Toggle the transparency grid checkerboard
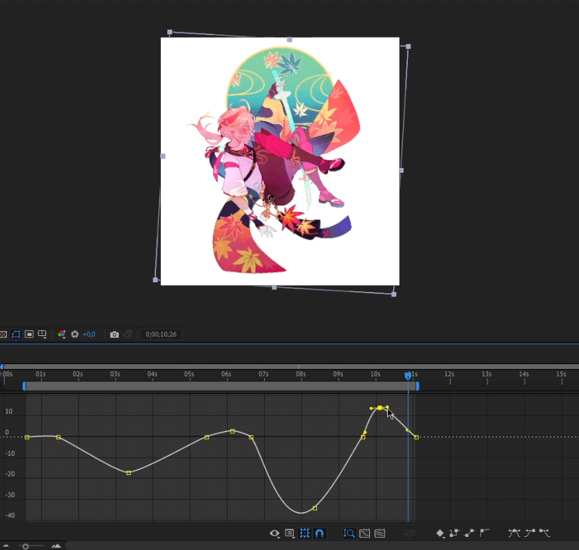 click(3, 335)
